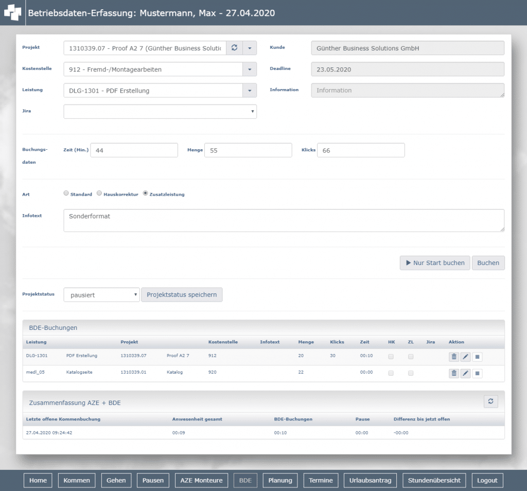Screen dimensions: 527x491
Task: Open Urlaubsantrag in bottom navigation
Action: pyautogui.click(x=370, y=480)
